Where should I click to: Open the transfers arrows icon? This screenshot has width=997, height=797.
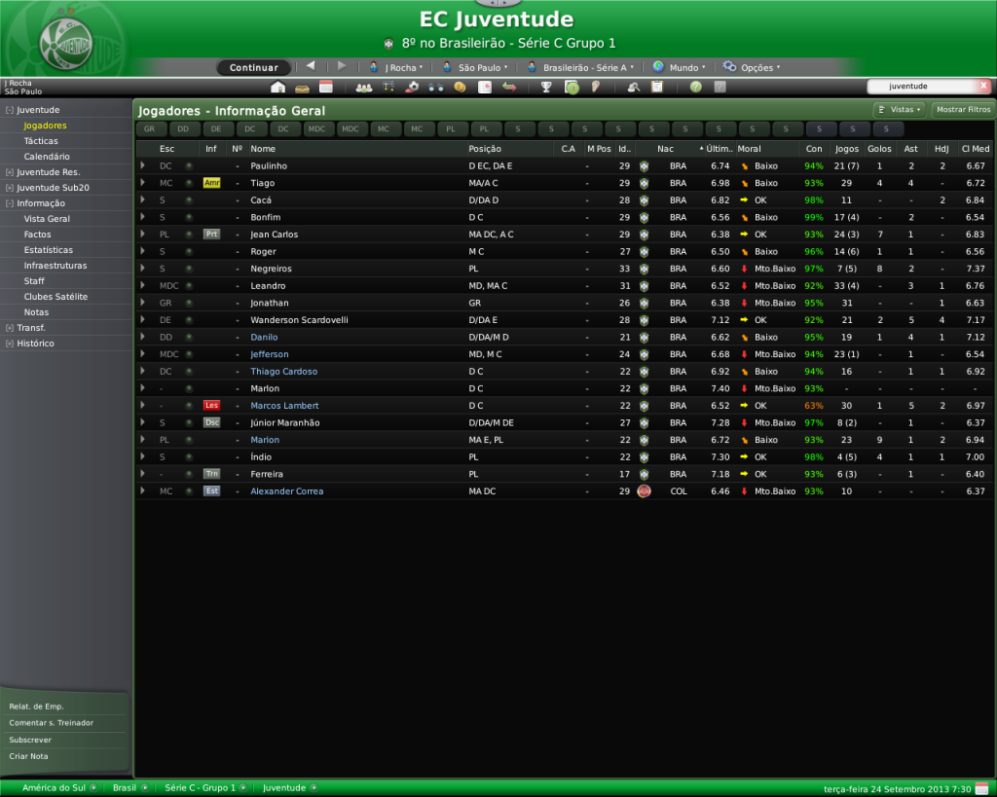pyautogui.click(x=508, y=87)
